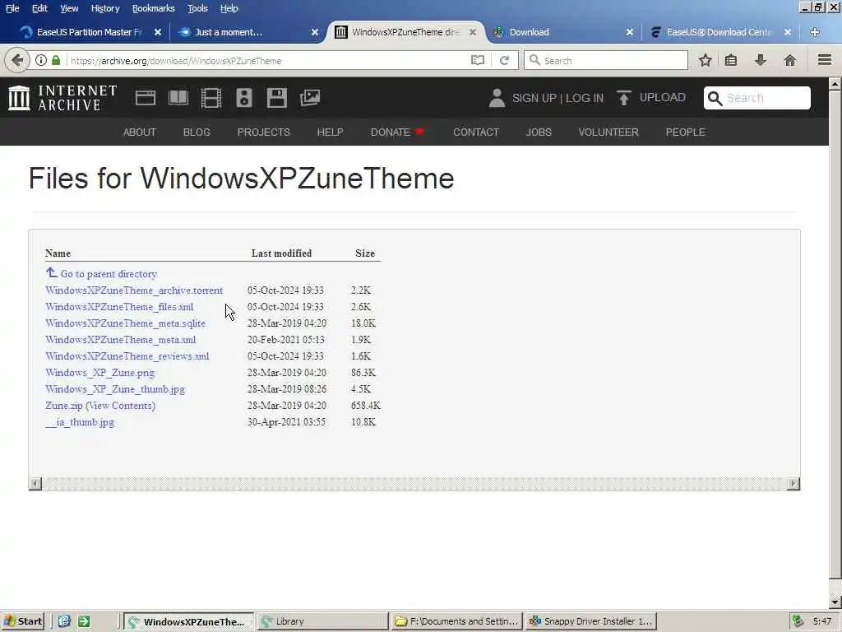
Task: Open the PEOPLE nav link
Action: coord(686,132)
